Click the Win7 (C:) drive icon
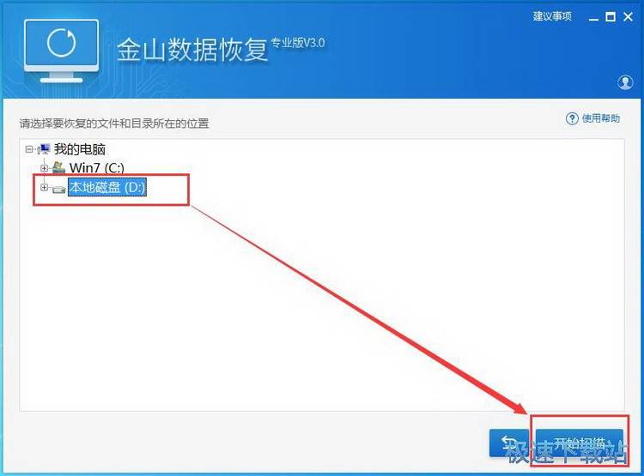644x476 pixels. coord(58,167)
